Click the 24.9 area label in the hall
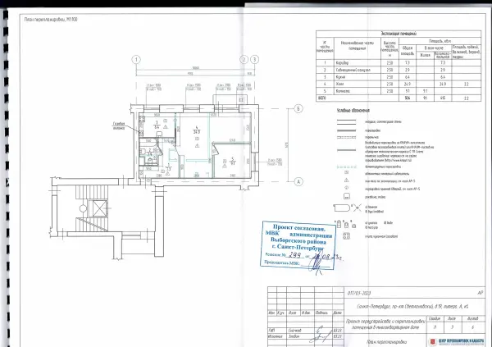 point(197,132)
